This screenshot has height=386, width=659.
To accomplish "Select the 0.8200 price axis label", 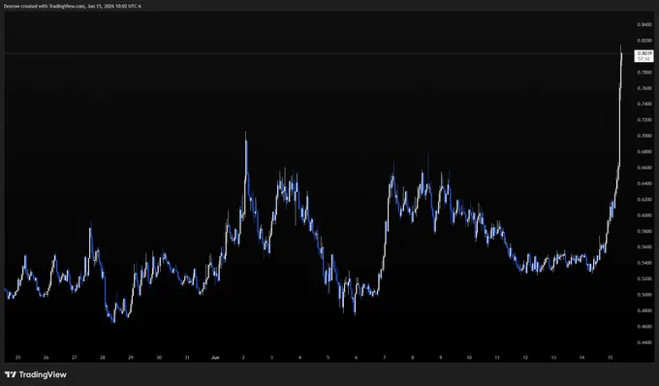I will click(x=644, y=41).
